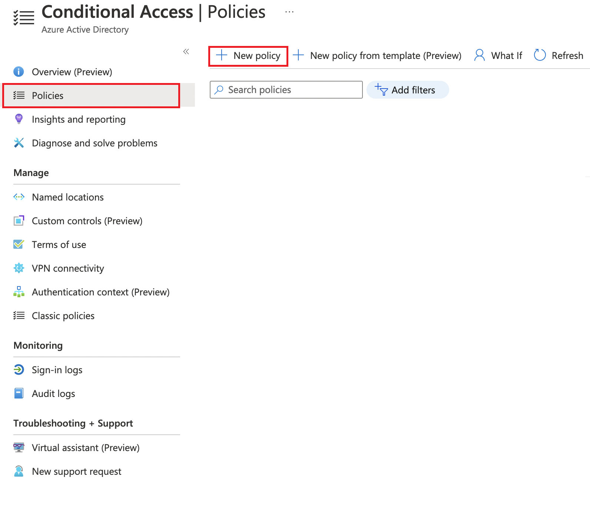Image resolution: width=590 pixels, height=507 pixels.
Task: Select the Named locations icon
Action: [19, 197]
